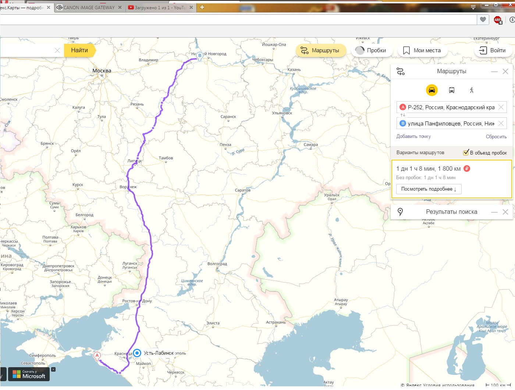This screenshot has height=390, width=515.
Task: Minimize the Маршруты panel
Action: 494,72
